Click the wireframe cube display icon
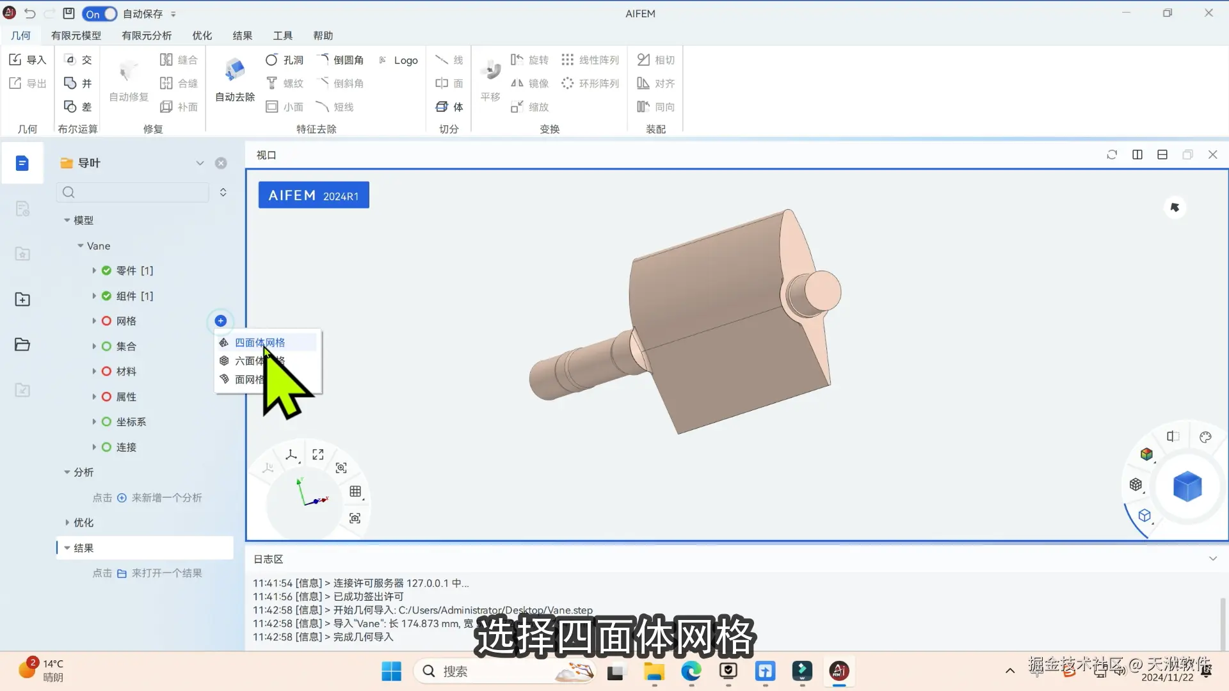Image resolution: width=1229 pixels, height=691 pixels. [x=1145, y=515]
